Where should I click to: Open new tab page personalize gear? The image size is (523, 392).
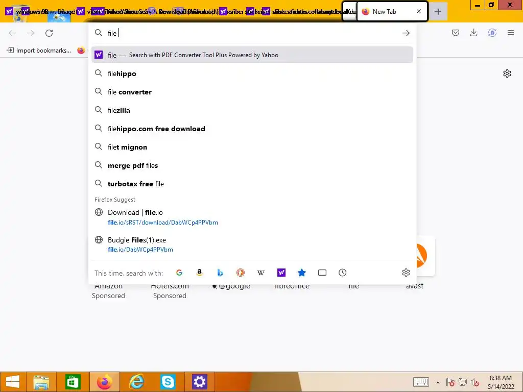pos(507,73)
